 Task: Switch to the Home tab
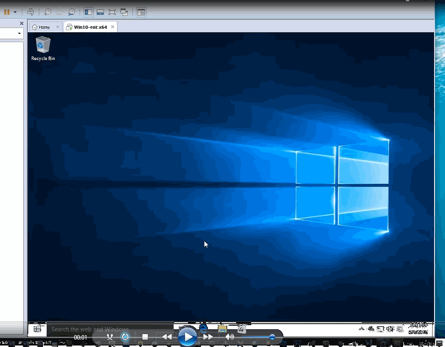click(45, 27)
